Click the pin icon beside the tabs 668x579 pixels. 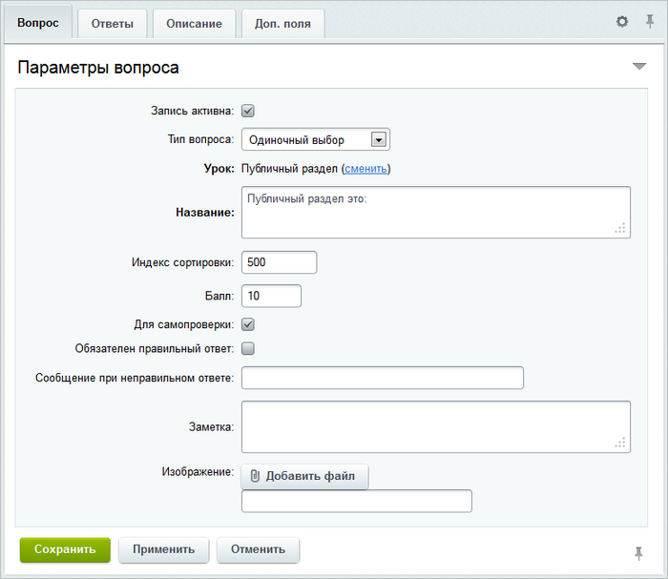650,21
